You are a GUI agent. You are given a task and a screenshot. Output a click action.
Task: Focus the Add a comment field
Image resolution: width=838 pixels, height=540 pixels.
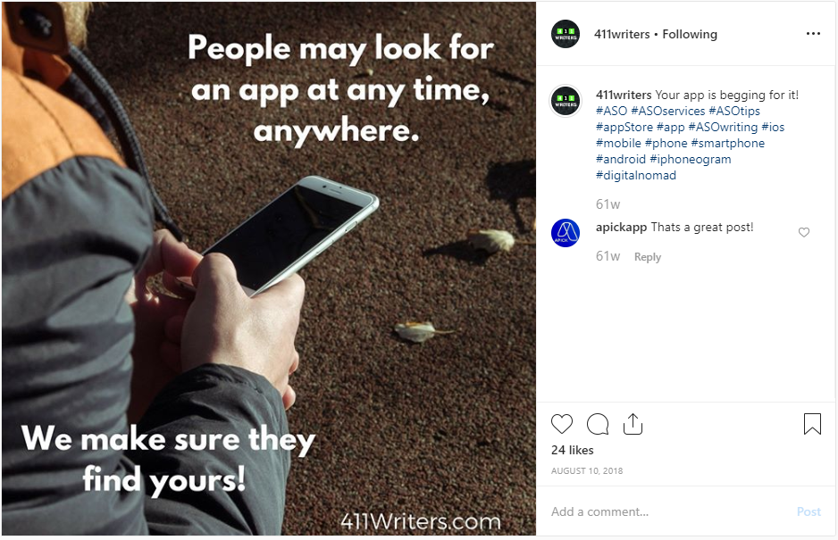[668, 511]
